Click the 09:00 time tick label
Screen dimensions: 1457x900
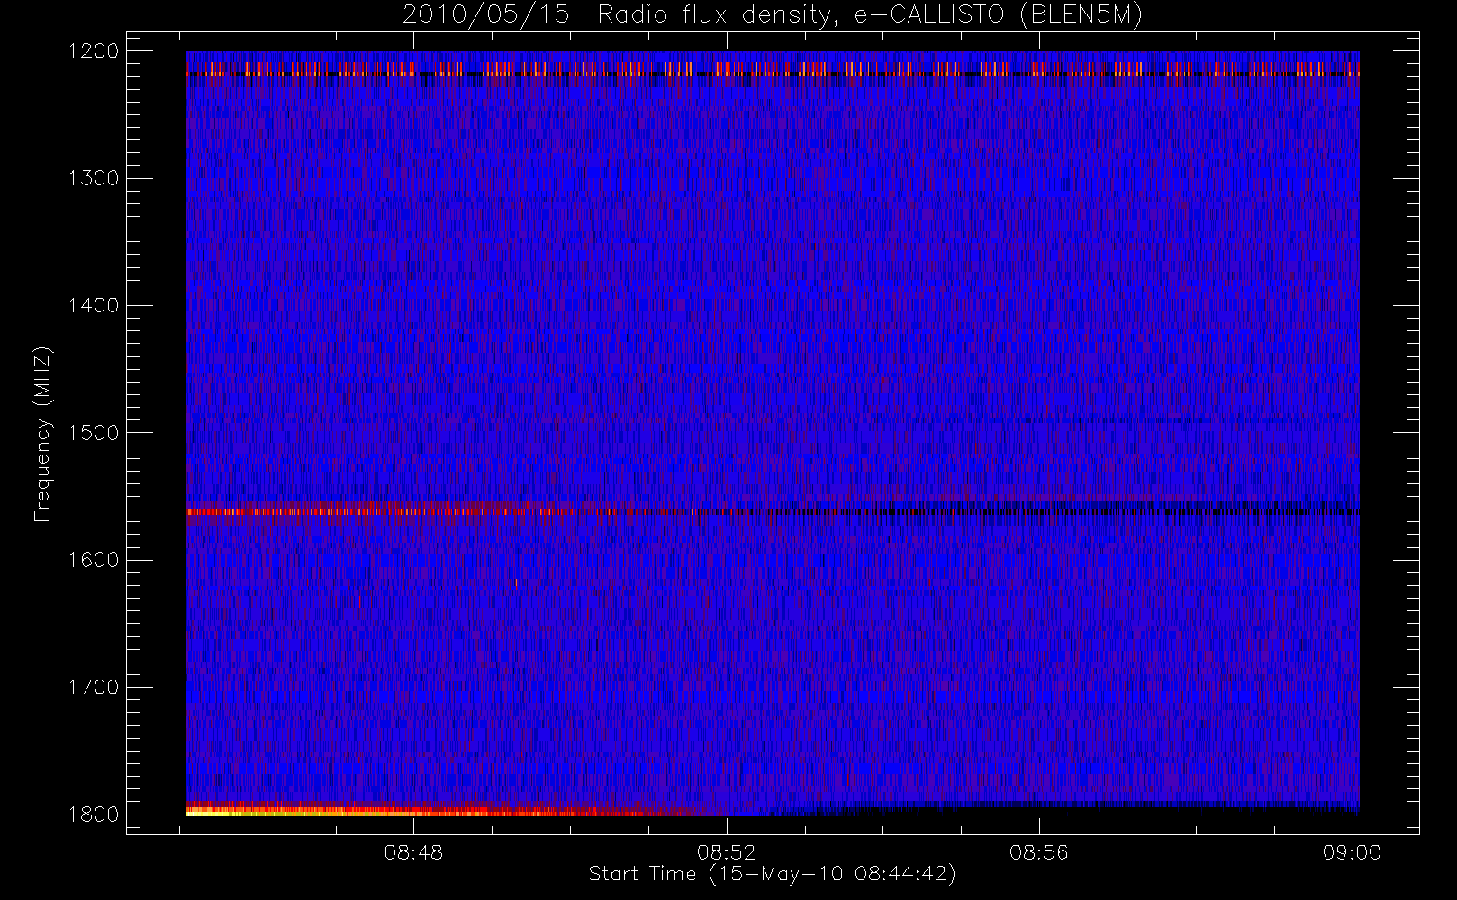tap(1352, 852)
